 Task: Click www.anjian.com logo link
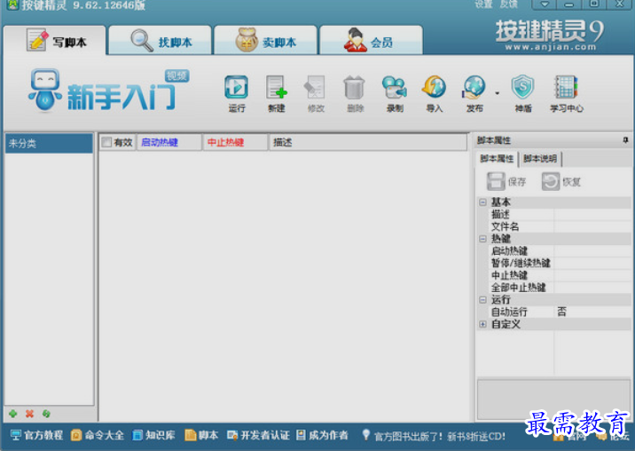[551, 47]
